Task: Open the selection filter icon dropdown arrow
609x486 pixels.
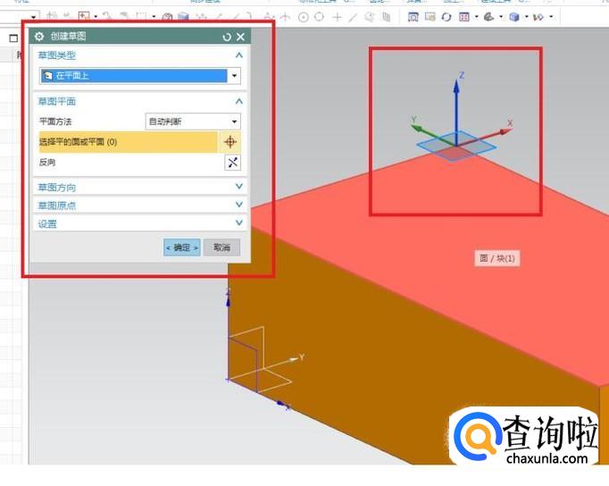Action: point(96,17)
